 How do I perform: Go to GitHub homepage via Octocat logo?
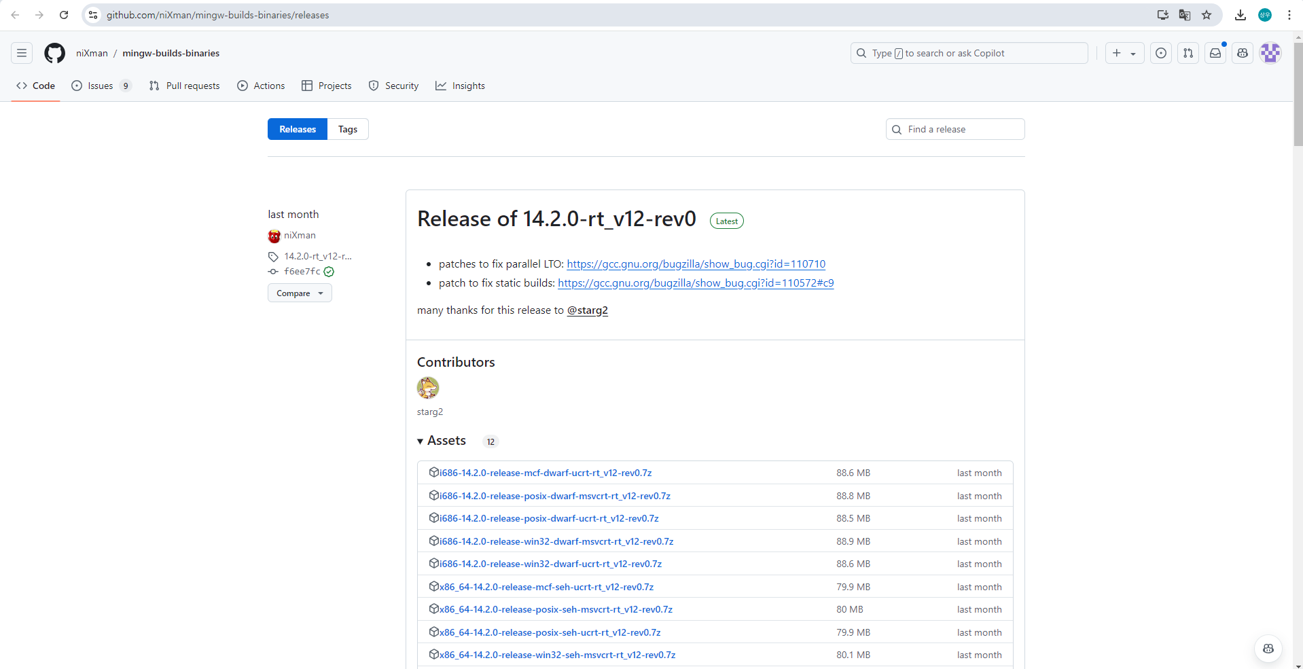click(54, 53)
